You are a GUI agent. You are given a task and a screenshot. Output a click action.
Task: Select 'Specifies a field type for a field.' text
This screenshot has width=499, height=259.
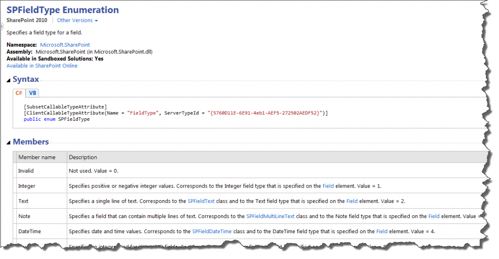tap(44, 33)
